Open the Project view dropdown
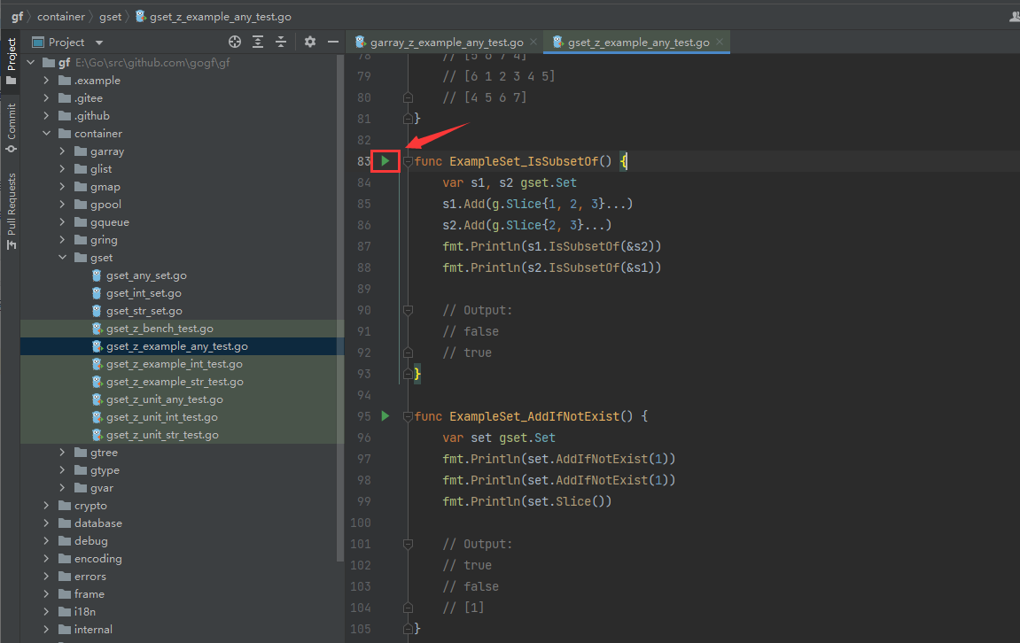Screen dimensions: 1020x643 click(99, 43)
